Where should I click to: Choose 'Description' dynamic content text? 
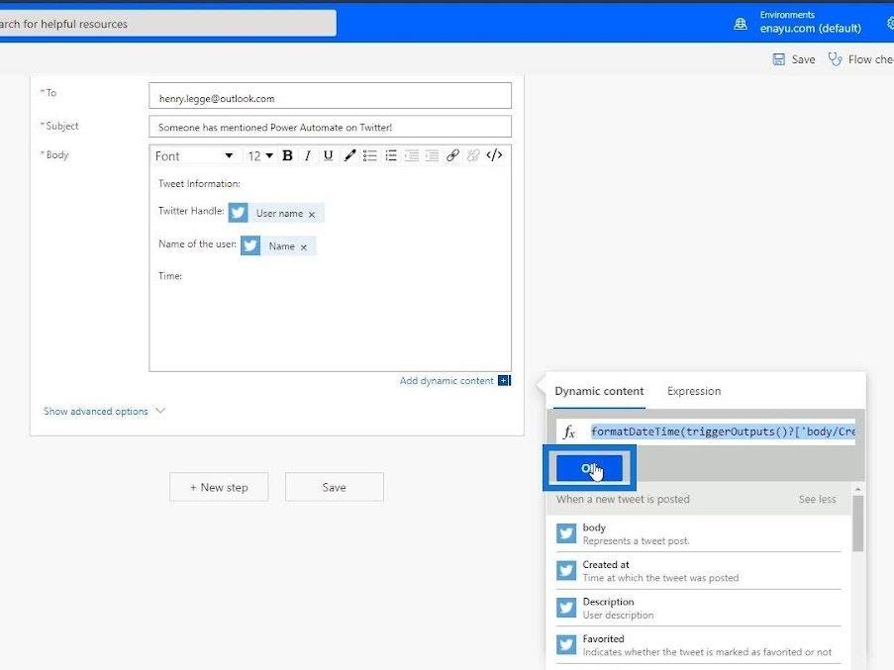point(608,602)
